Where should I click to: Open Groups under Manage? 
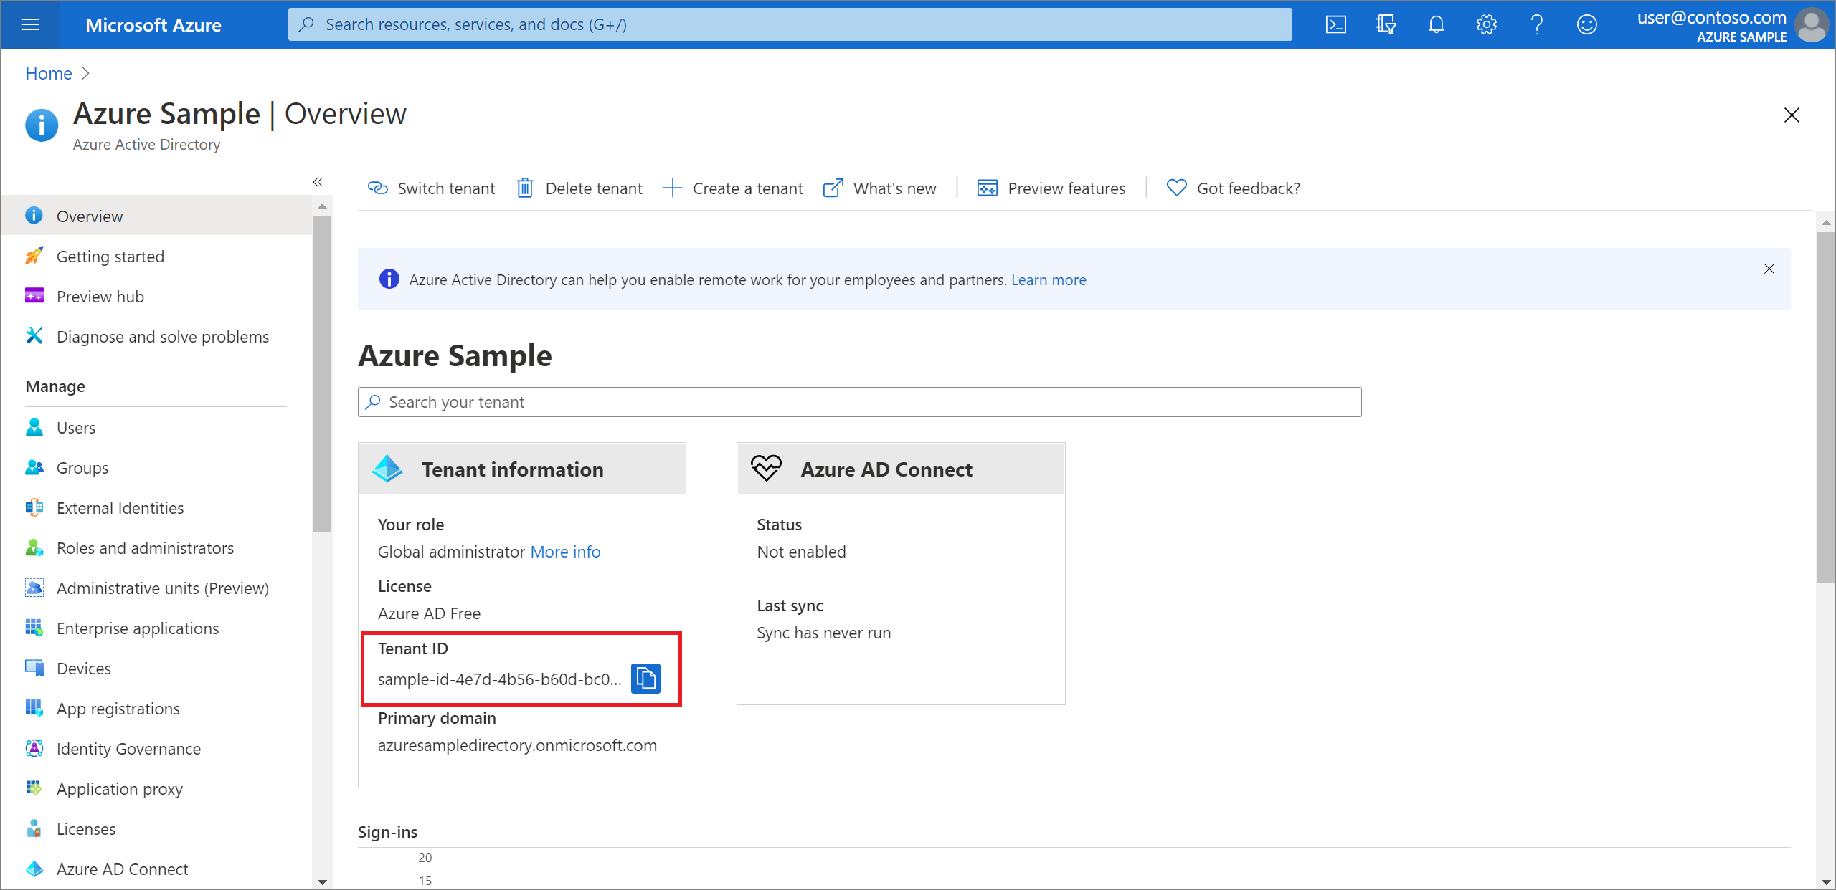click(156, 467)
